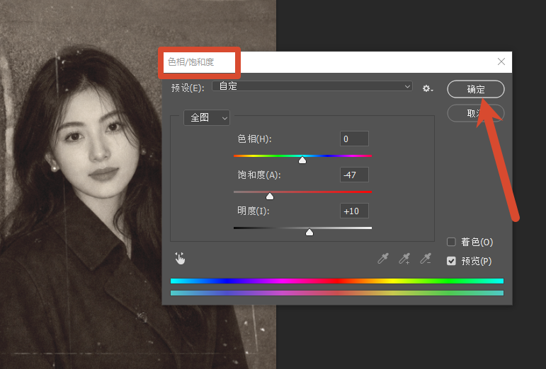This screenshot has height=369, width=546.
Task: Confirm with the 确定 button
Action: 476,89
